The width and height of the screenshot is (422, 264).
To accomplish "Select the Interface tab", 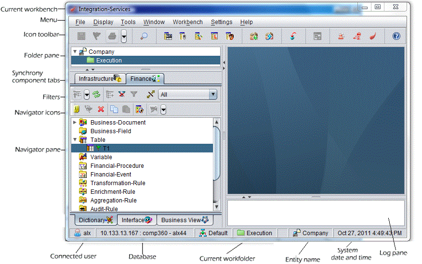I will coord(137,220).
